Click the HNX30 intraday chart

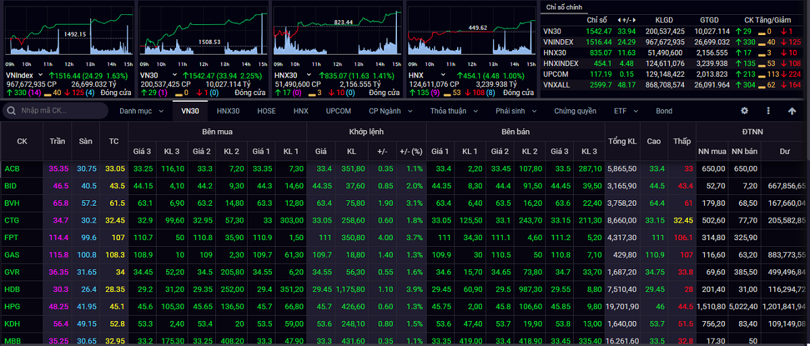[337, 34]
